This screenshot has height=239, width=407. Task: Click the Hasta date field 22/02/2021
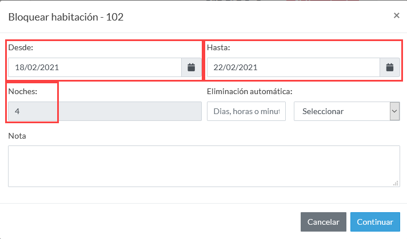pyautogui.click(x=293, y=67)
